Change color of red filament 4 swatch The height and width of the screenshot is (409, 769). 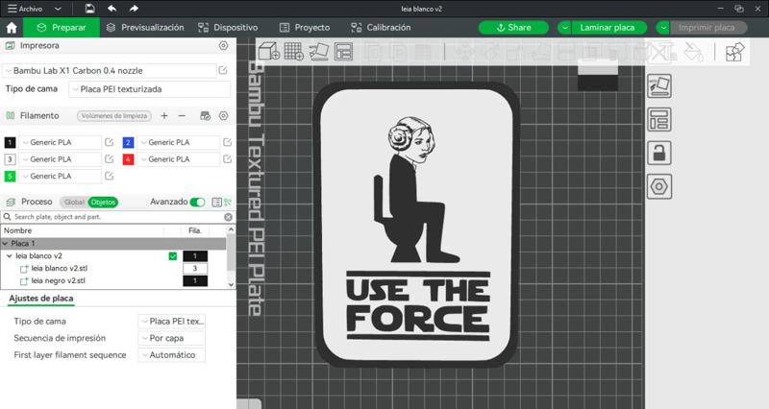(128, 159)
